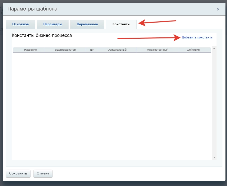227x186 pixels.
Task: Close the Параметры шаблона dialog
Action: point(218,9)
